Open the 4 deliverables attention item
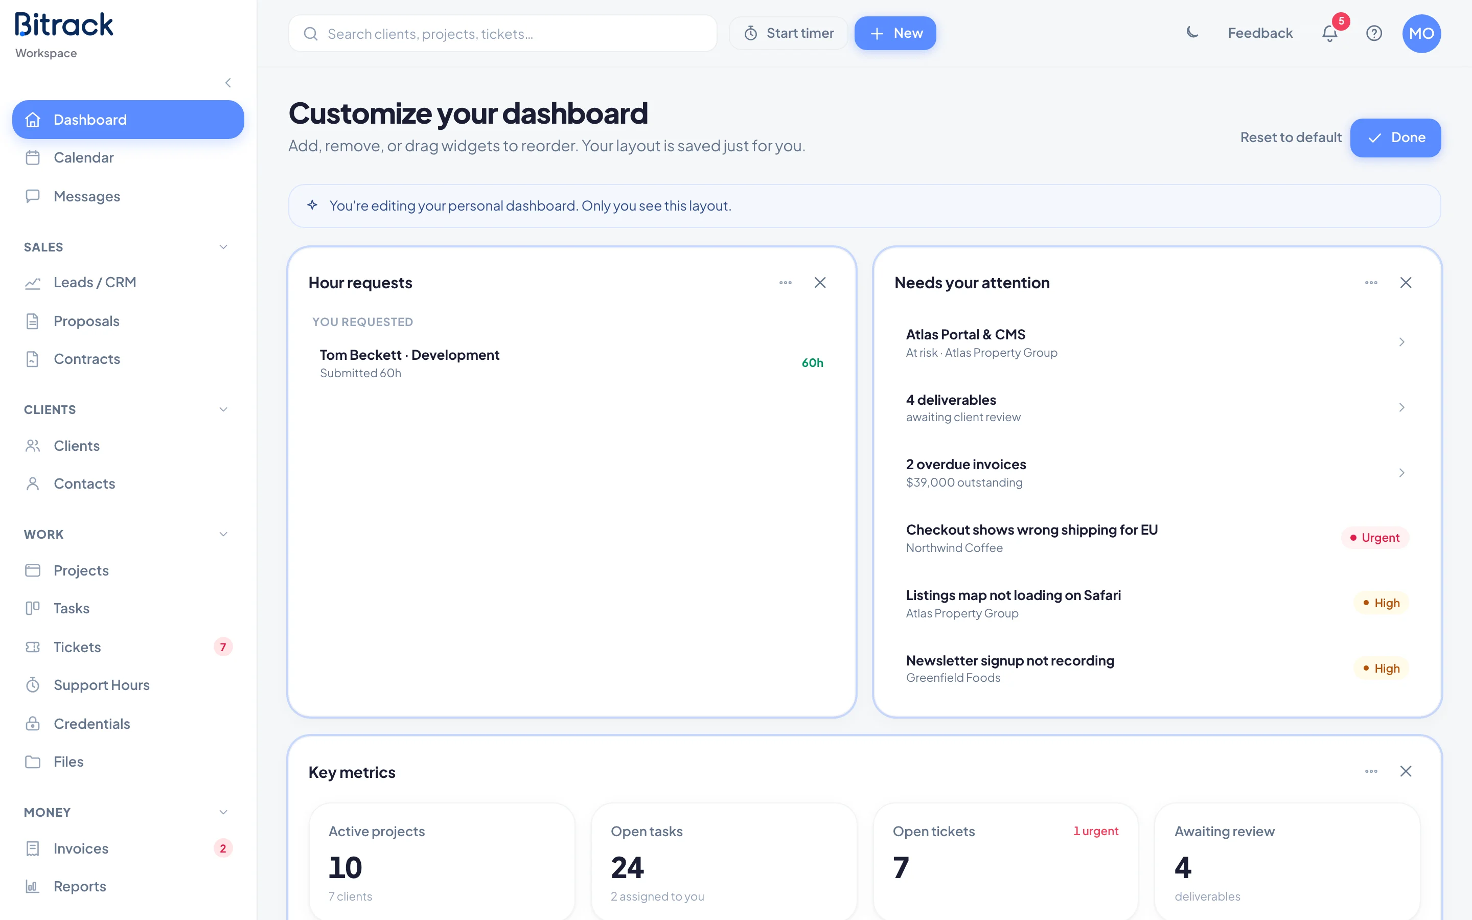 point(1157,408)
